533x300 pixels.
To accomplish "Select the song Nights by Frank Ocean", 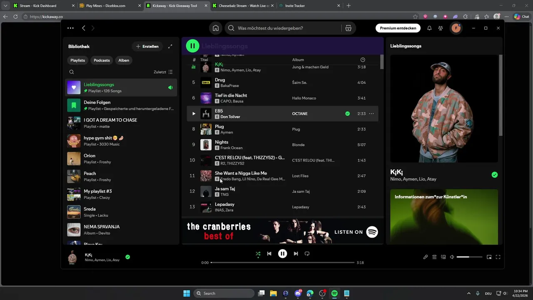I will [282, 145].
